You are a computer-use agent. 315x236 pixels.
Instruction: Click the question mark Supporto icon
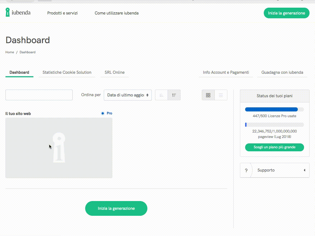pyautogui.click(x=246, y=170)
